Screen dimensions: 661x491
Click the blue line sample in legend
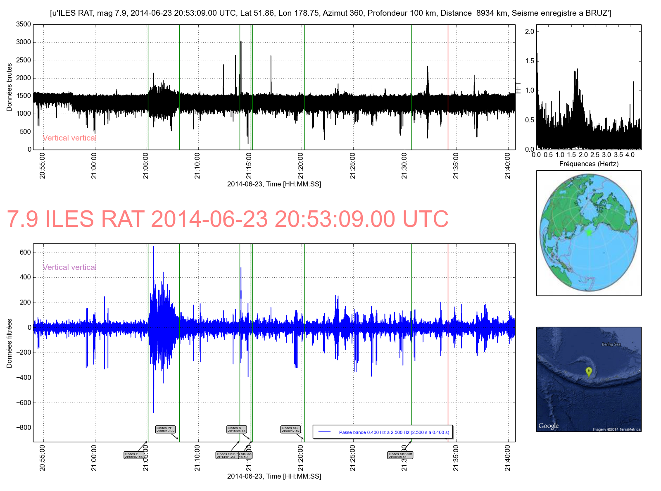pyautogui.click(x=325, y=432)
